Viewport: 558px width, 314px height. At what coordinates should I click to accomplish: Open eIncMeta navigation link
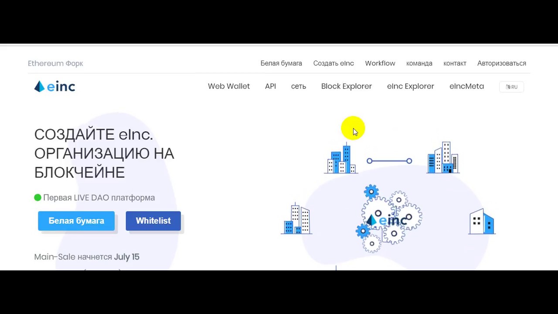tap(466, 86)
